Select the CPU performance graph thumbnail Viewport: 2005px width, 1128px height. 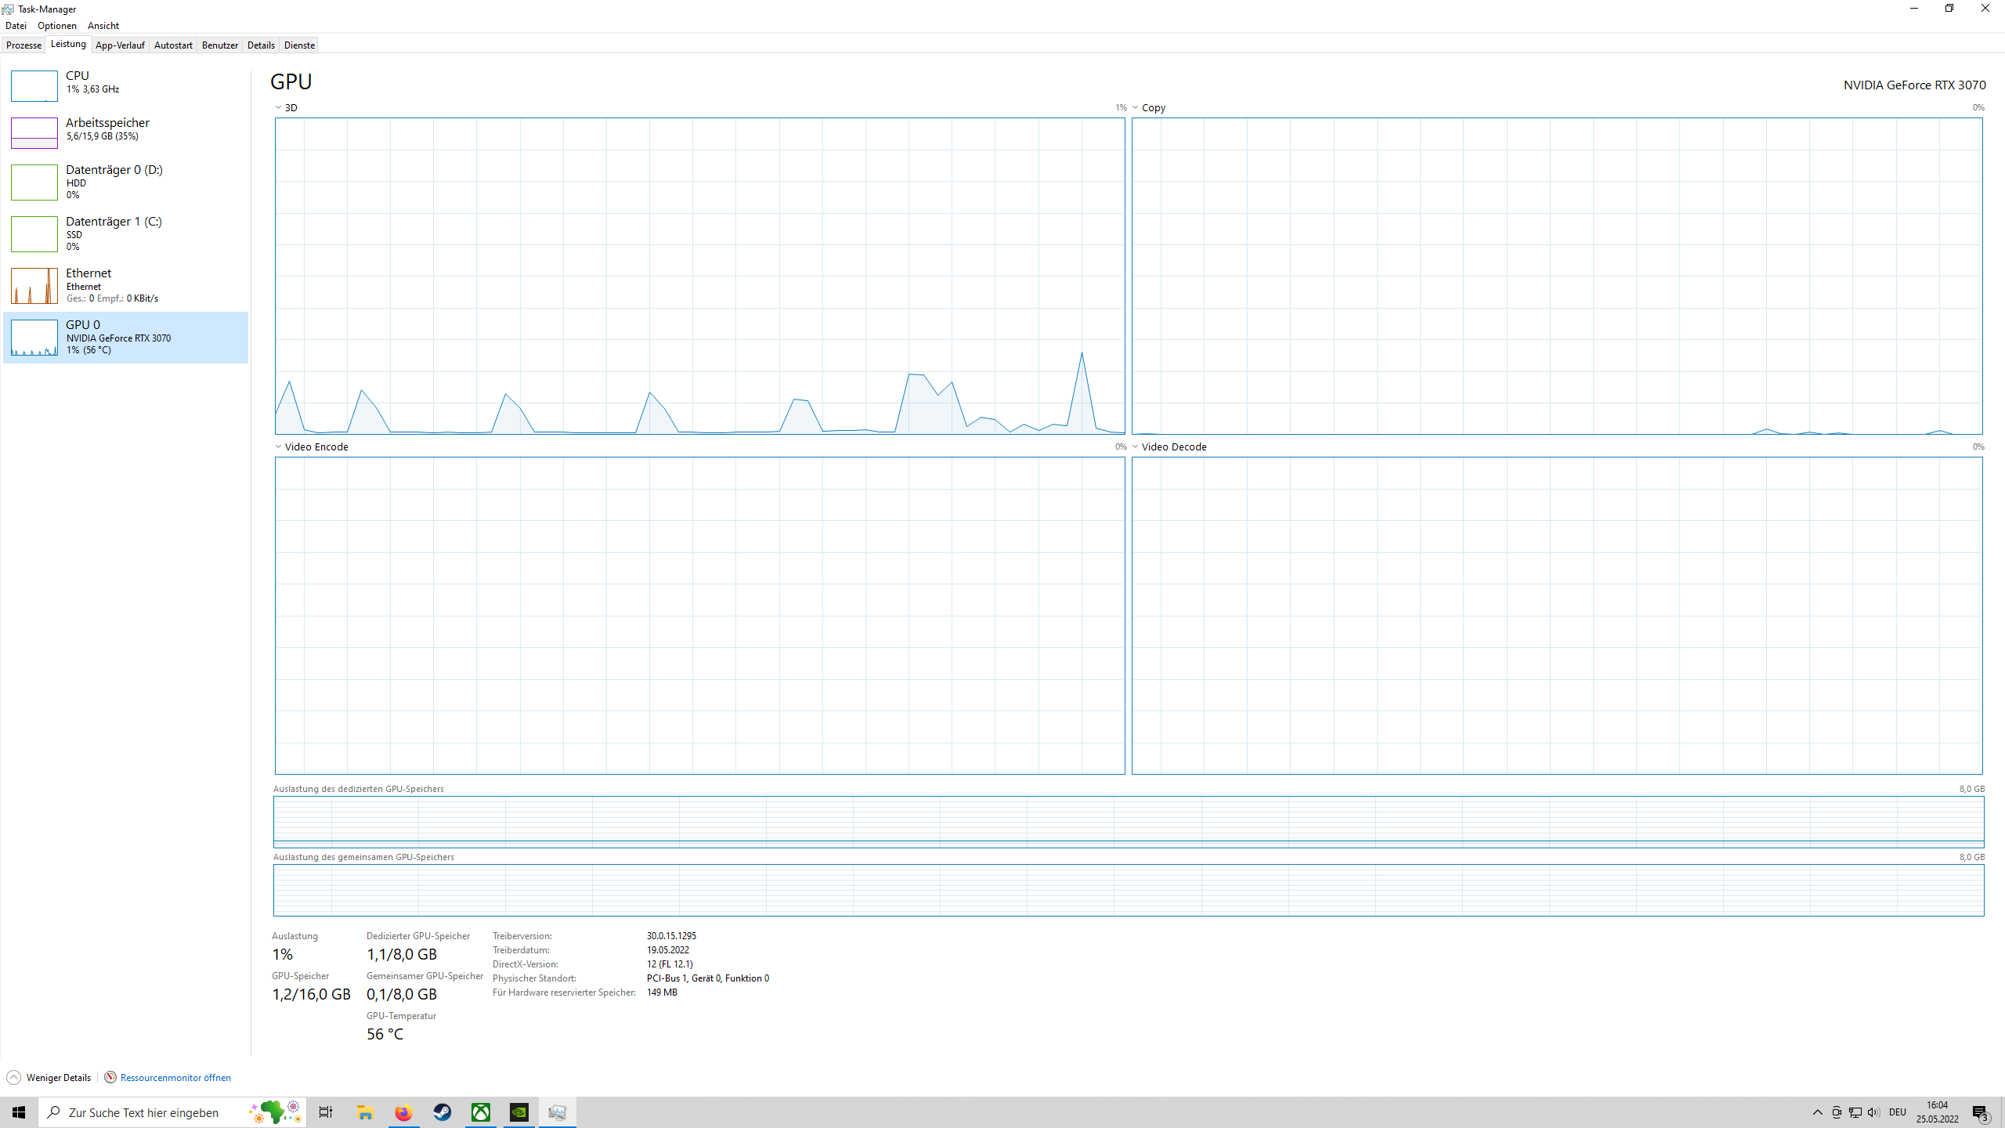click(34, 86)
